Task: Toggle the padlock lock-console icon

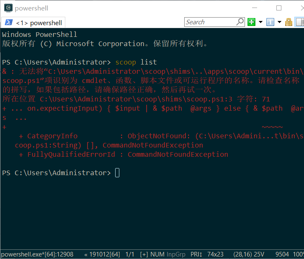Action: [289, 22]
